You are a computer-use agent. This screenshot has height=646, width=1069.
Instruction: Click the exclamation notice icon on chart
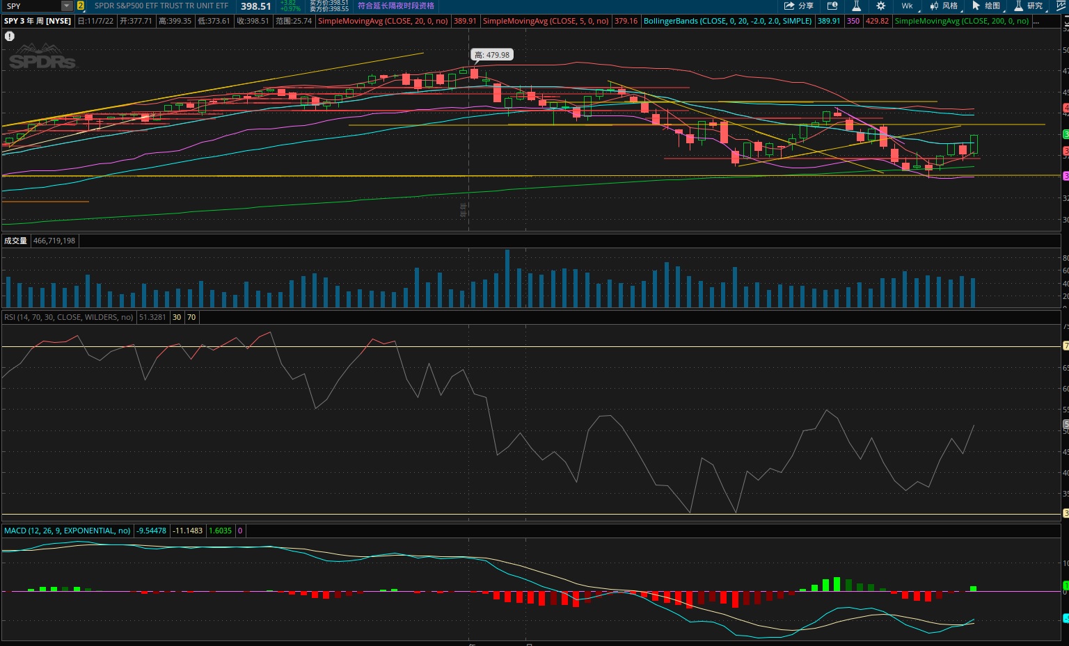coord(10,36)
